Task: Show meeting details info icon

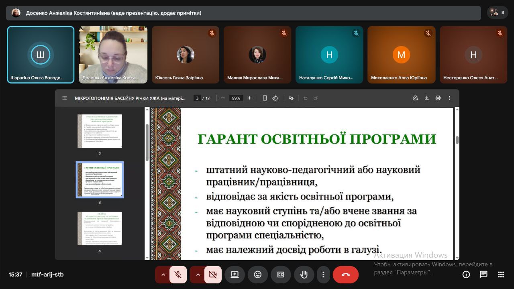Action: (x=466, y=275)
